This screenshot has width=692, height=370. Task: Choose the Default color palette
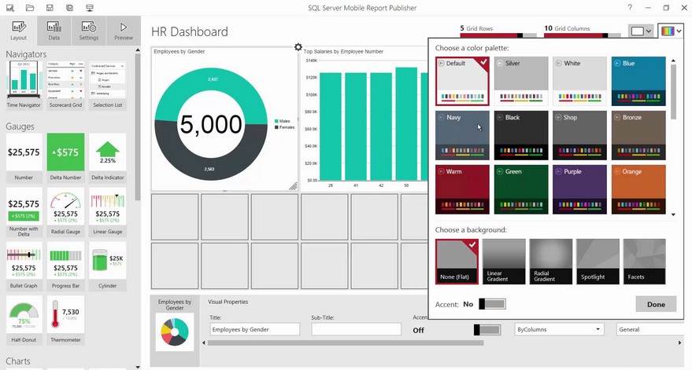pyautogui.click(x=462, y=81)
